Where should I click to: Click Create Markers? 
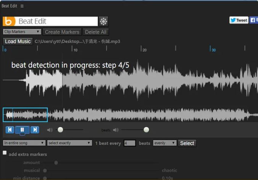tap(62, 32)
